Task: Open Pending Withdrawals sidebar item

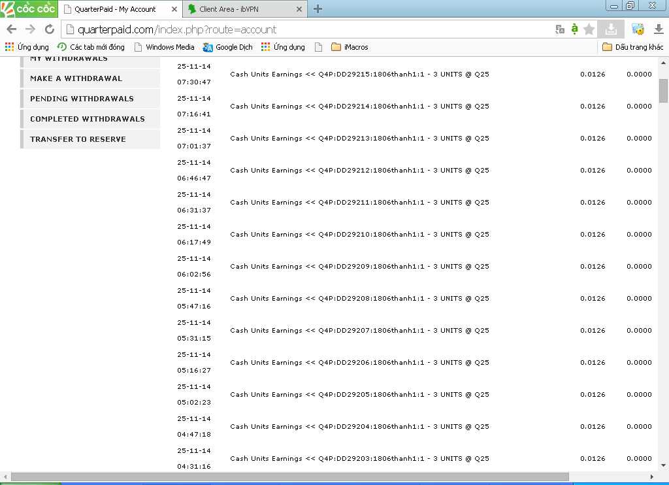Action: pyautogui.click(x=90, y=99)
